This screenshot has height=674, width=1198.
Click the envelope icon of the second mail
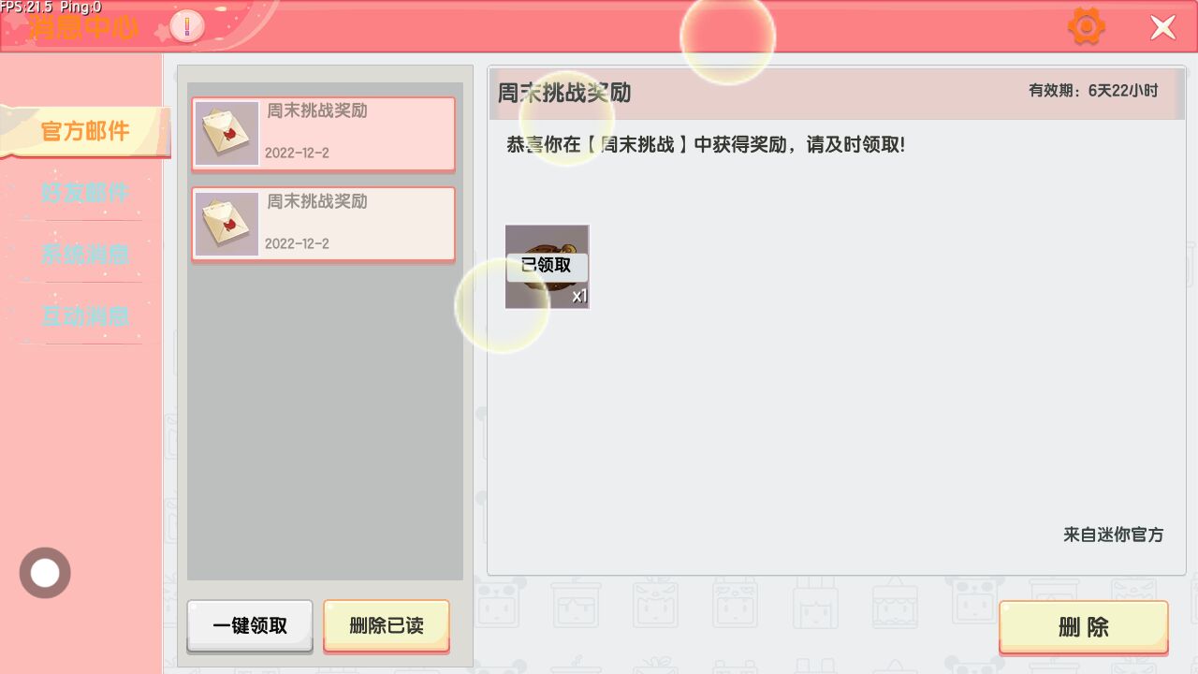point(226,225)
